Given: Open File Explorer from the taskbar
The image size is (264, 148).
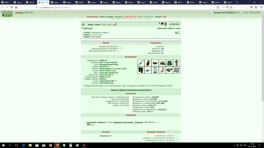Looking at the screenshot, I should [x=30, y=145].
